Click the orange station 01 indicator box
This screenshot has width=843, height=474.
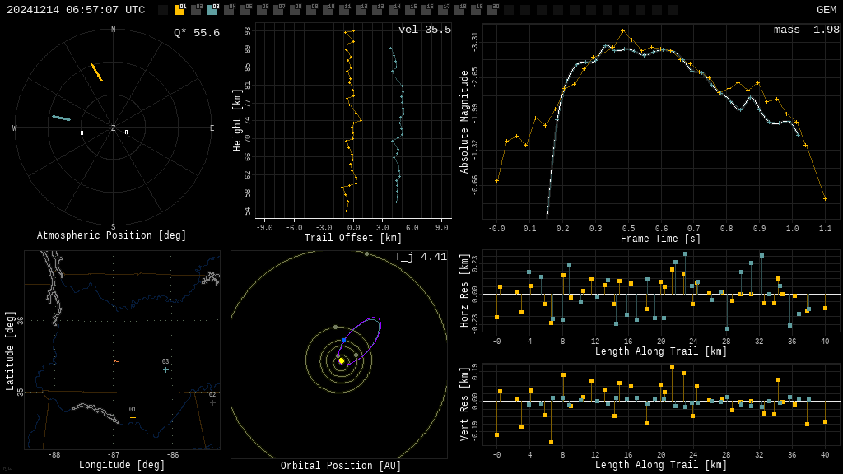coord(179,10)
